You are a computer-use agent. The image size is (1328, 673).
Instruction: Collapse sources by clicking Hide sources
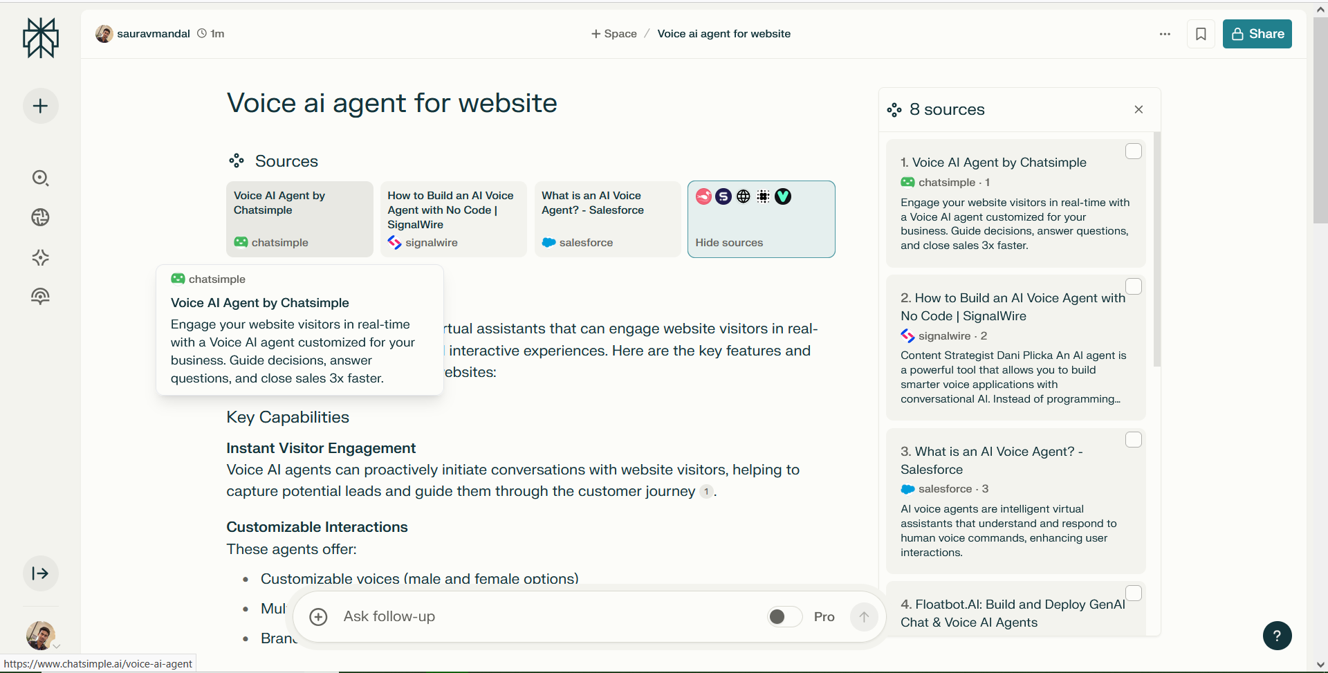pos(729,242)
